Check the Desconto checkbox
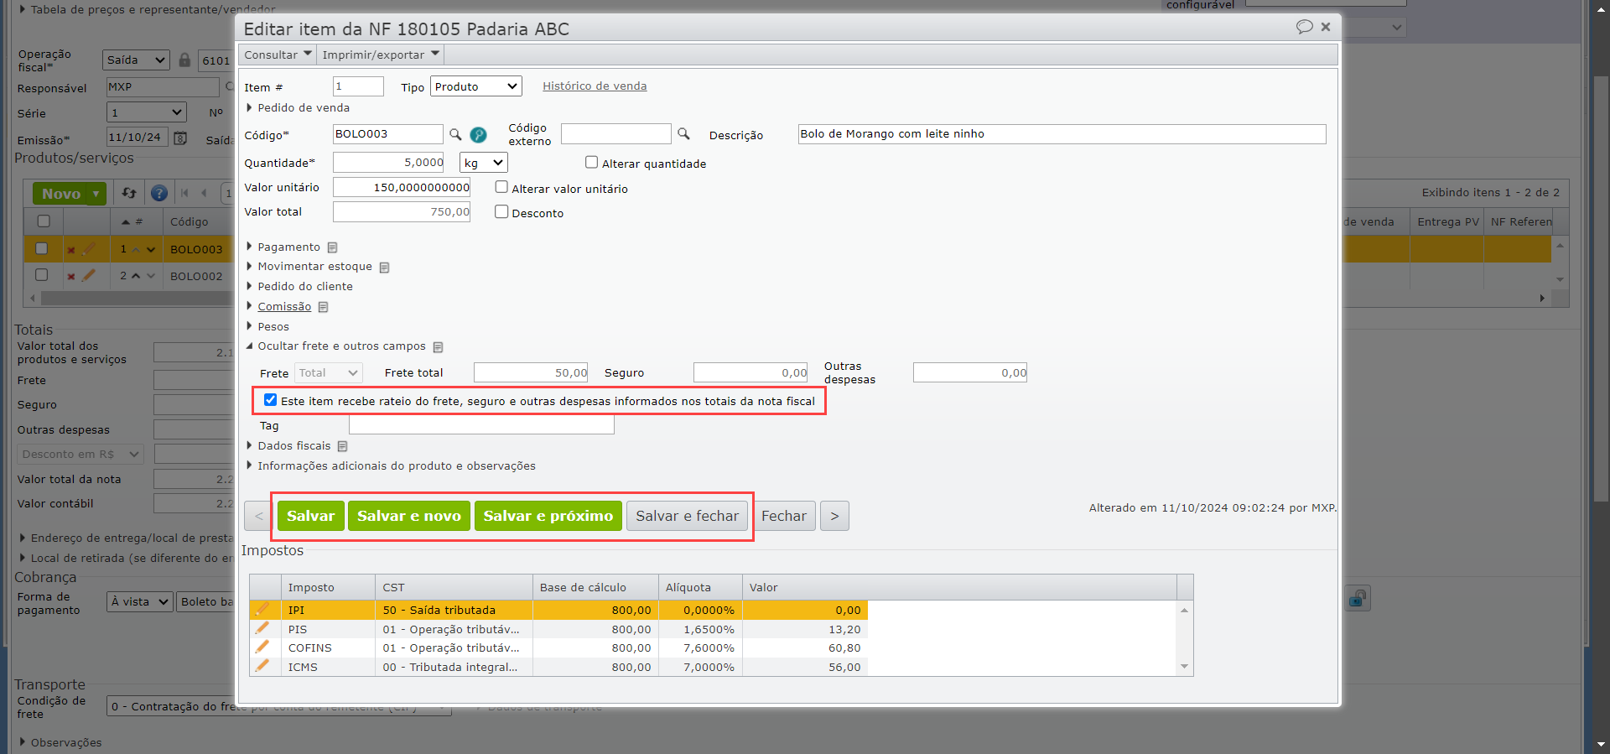The width and height of the screenshot is (1610, 754). click(501, 212)
